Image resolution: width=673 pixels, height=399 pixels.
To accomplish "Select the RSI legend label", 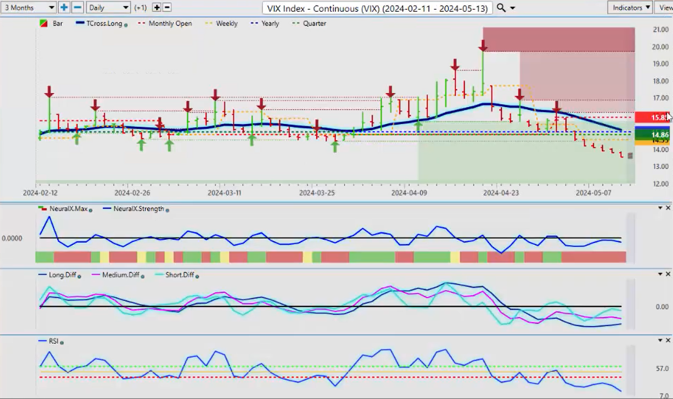I will (x=53, y=341).
